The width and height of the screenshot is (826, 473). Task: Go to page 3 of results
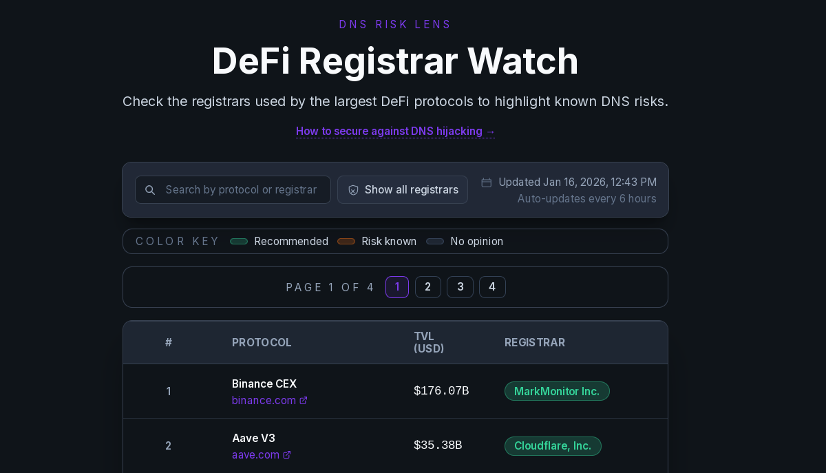click(460, 287)
